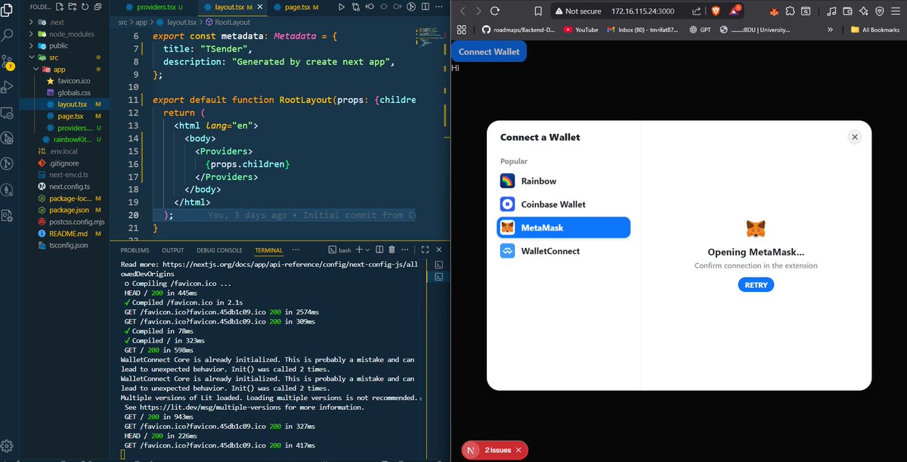
Task: Open Gmail Inbox (80) bookmark
Action: [x=642, y=29]
